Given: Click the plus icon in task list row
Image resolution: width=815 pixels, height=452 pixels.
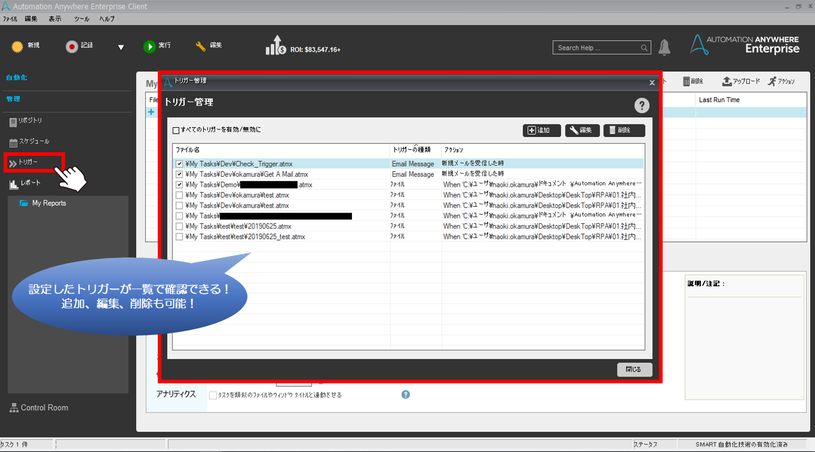Looking at the screenshot, I should [151, 112].
